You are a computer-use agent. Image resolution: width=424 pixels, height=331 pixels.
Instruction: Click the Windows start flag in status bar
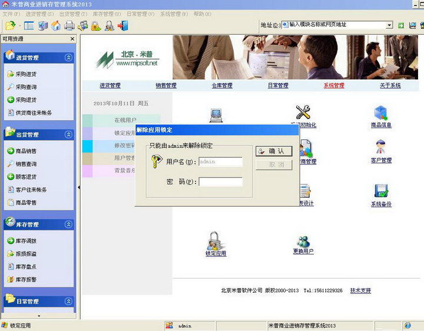coord(5,325)
